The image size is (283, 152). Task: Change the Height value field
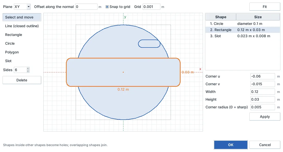click(263, 99)
